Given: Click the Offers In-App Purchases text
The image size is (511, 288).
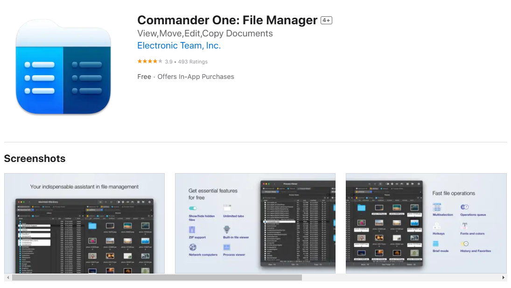Looking at the screenshot, I should (x=196, y=77).
